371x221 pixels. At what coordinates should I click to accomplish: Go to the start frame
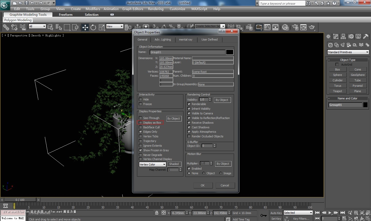tap(318, 213)
